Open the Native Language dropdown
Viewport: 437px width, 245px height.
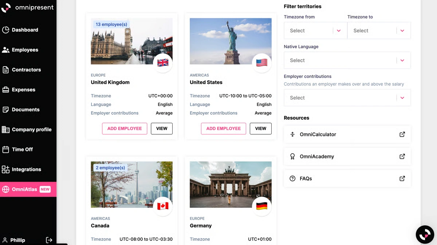pyautogui.click(x=347, y=60)
